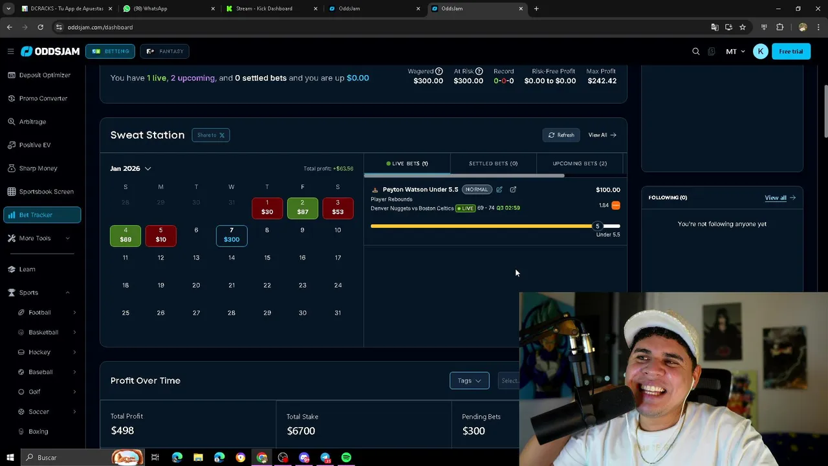The width and height of the screenshot is (828, 466).
Task: Open the Tags dropdown in Profit Over Time
Action: (469, 381)
